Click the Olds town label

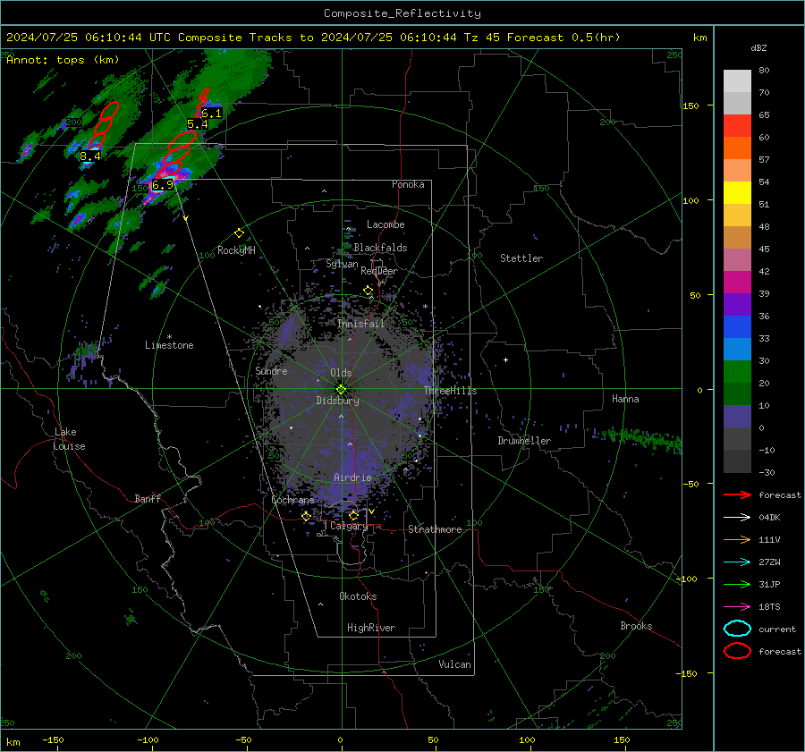[x=341, y=373]
